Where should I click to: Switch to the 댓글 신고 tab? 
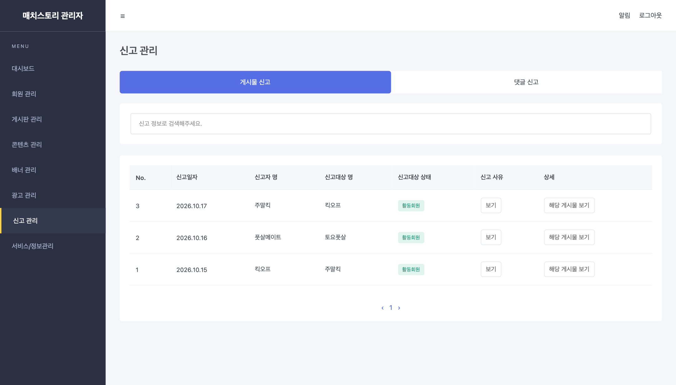526,82
